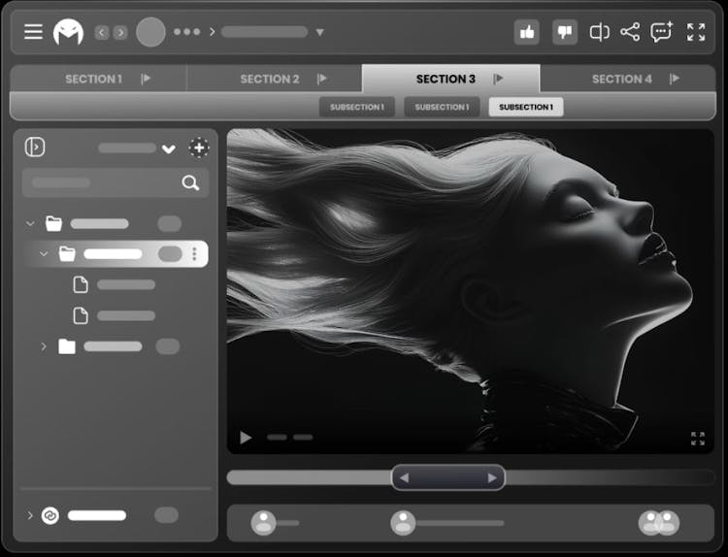Viewport: 728px width, 557px height.
Task: Open the sidebar header dropdown chevron
Action: [169, 148]
